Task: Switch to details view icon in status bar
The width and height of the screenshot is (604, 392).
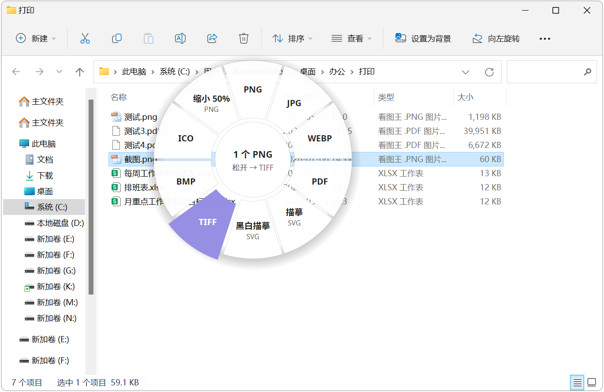Action: coord(577,382)
